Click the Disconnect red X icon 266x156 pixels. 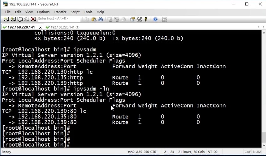[x=34, y=19]
